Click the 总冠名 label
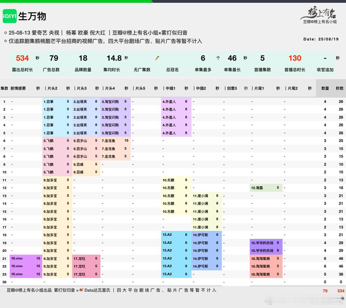 coord(172,70)
